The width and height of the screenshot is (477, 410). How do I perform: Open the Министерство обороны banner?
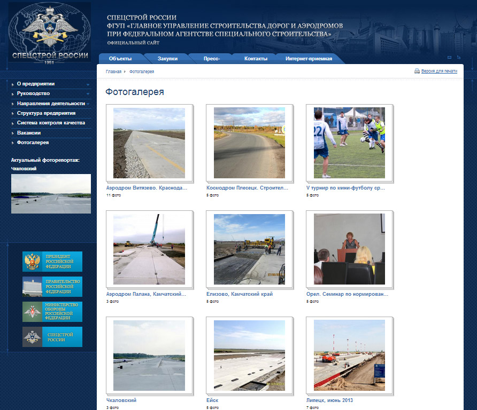point(52,312)
